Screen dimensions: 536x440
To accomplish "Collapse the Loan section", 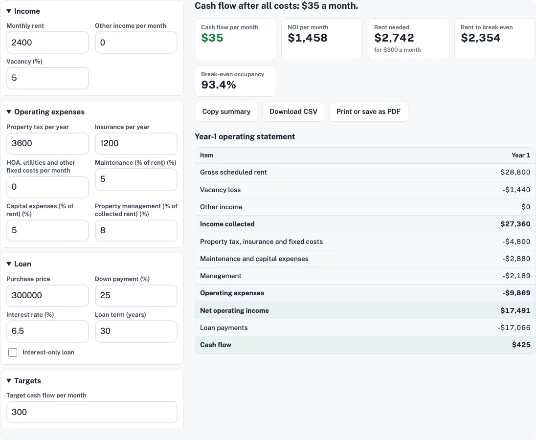I will coord(19,264).
